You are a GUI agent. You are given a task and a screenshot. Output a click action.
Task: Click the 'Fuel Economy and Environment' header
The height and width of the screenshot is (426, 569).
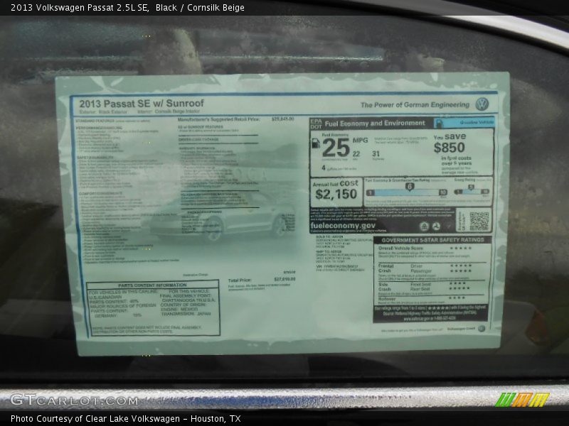click(x=375, y=123)
